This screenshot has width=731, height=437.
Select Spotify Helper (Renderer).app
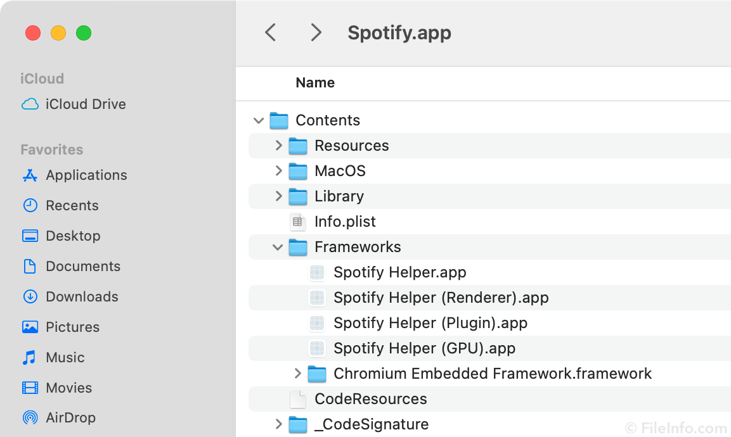(x=441, y=298)
